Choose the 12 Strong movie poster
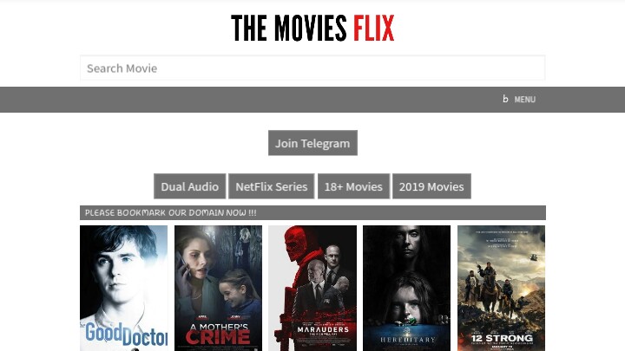The height and width of the screenshot is (351, 625). [501, 288]
